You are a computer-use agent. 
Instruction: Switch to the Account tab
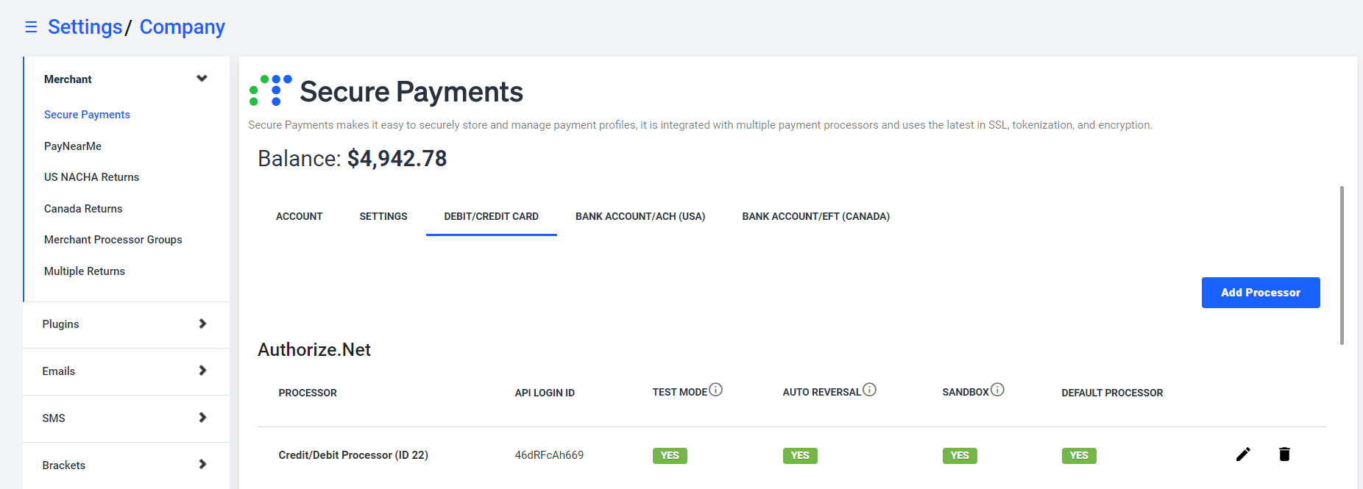[299, 216]
